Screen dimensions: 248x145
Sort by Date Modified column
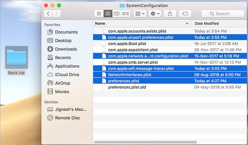pyautogui.click(x=219, y=23)
